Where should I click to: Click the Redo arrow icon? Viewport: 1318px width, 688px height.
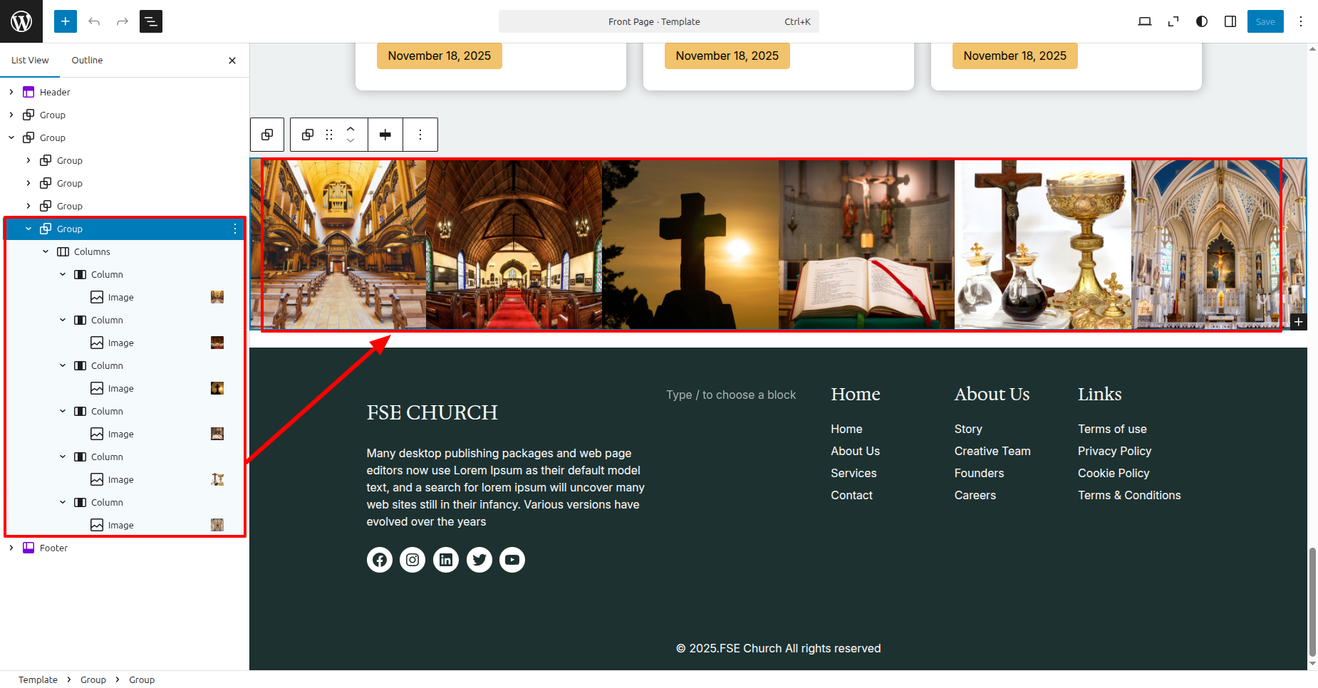[123, 21]
